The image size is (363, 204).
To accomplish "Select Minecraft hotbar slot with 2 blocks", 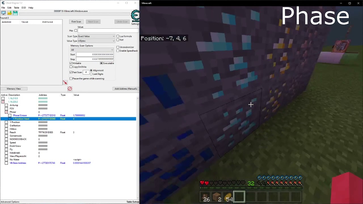I will [x=217, y=197].
